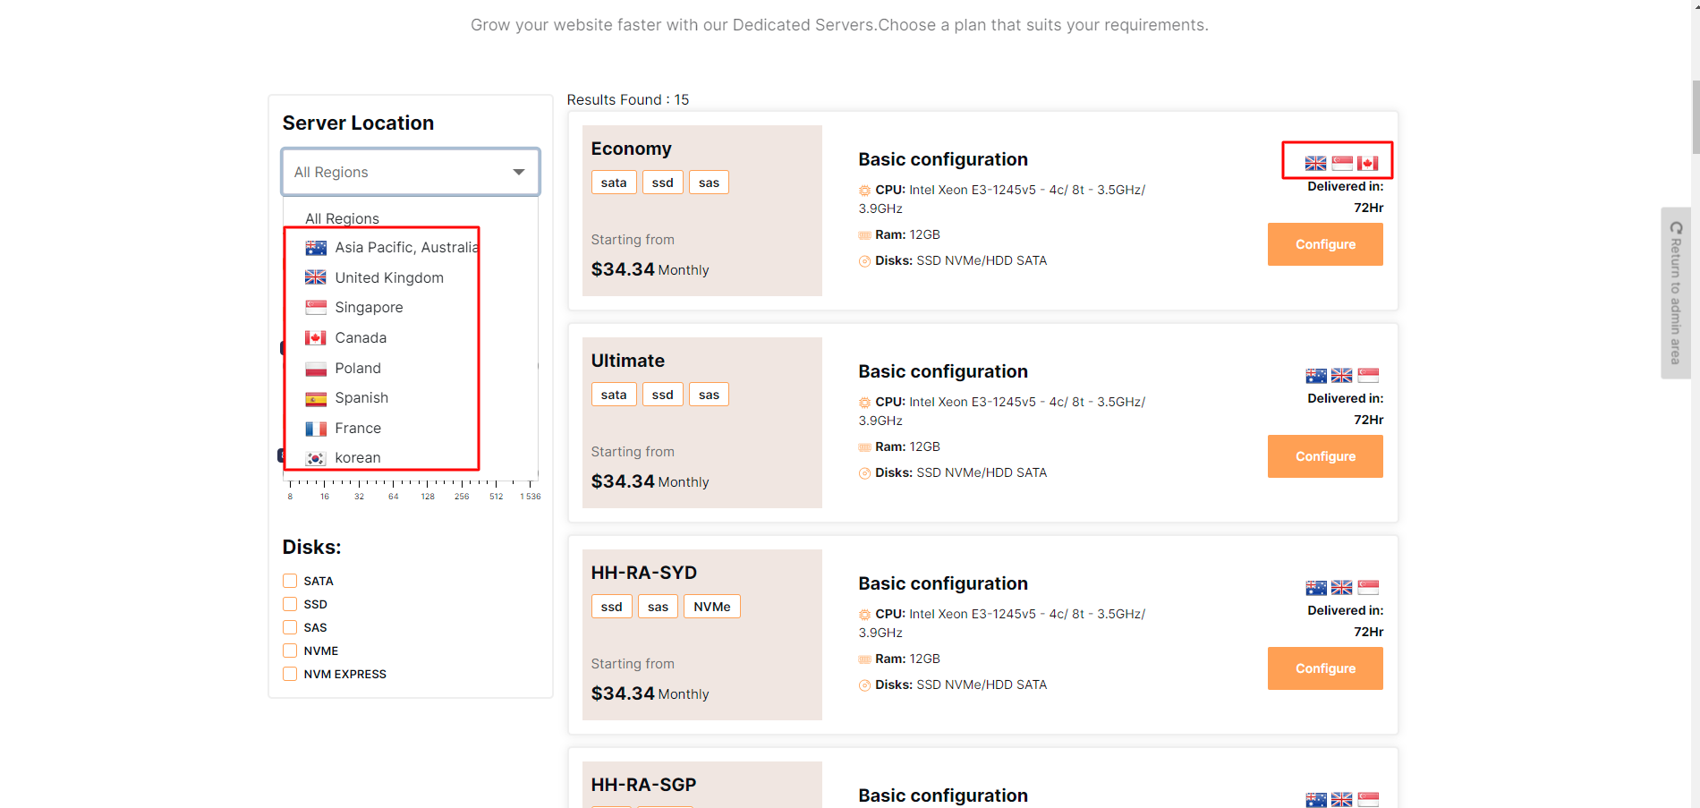Click the Canada flag on the Economy plan
Screen dimensions: 1700x808
(1367, 163)
